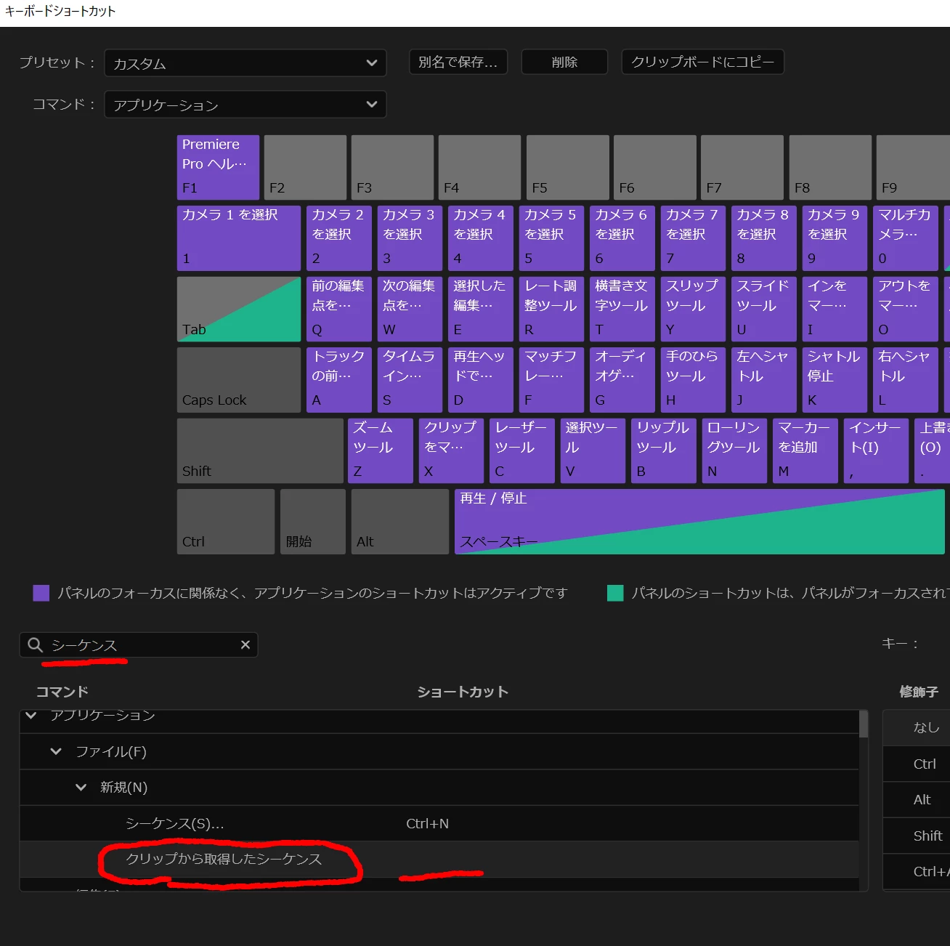Click the 1 key (カメラ 1 を選択)
Viewport: 950px width, 946px height.
[x=239, y=238]
